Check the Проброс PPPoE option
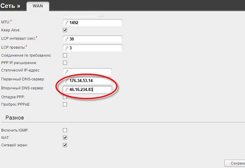The width and height of the screenshot is (245, 168). coord(65,104)
